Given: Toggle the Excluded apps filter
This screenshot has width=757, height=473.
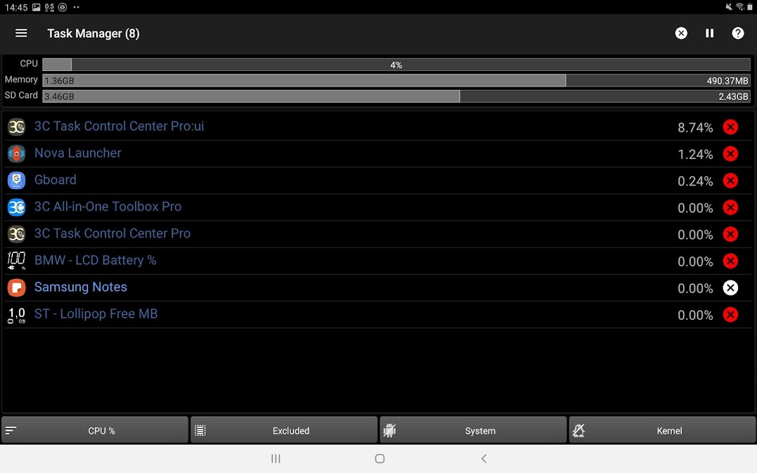Looking at the screenshot, I should click(284, 430).
